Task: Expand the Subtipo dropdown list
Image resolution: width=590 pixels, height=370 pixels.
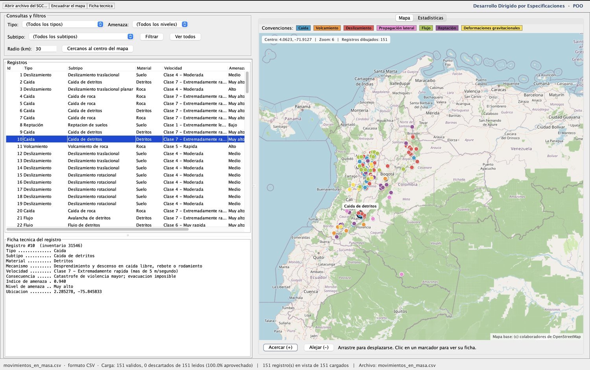Action: click(x=81, y=37)
